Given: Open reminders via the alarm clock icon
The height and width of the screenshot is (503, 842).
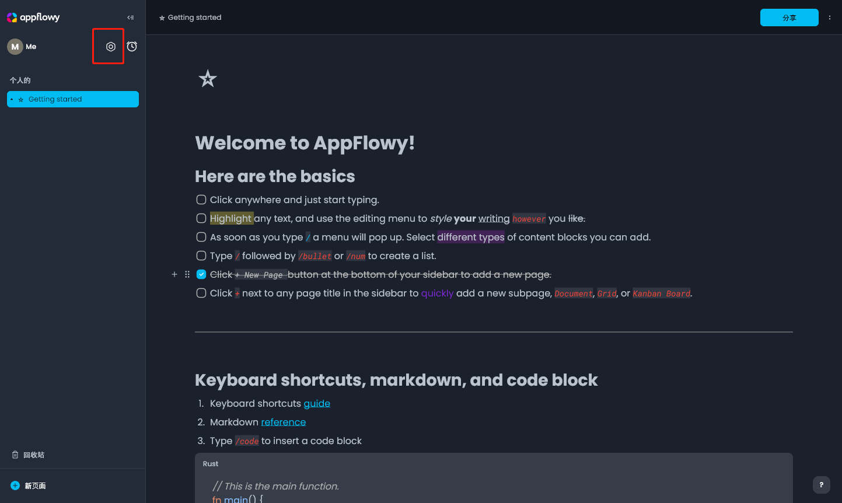Looking at the screenshot, I should coord(132,47).
